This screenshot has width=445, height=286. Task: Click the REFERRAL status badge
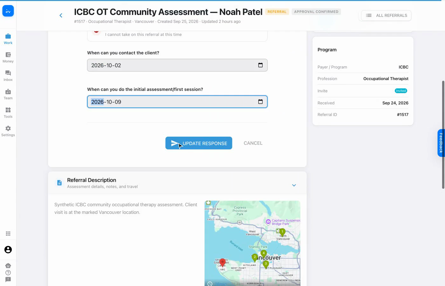(x=277, y=12)
